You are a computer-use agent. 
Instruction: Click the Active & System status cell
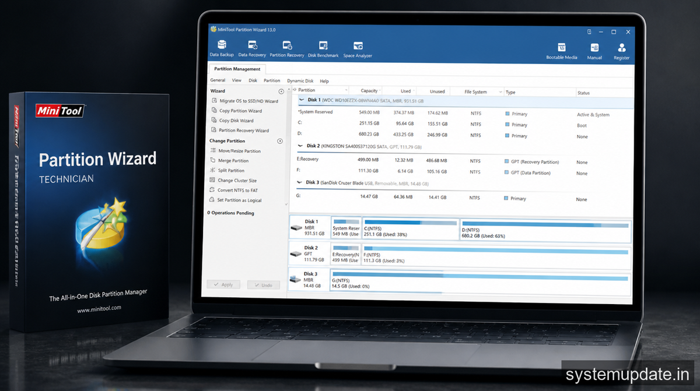pos(593,115)
